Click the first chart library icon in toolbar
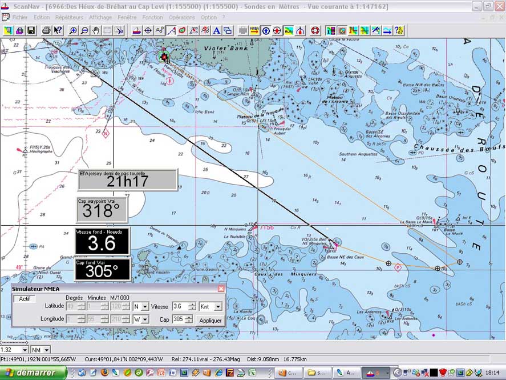The height and width of the screenshot is (380, 506). click(8, 31)
